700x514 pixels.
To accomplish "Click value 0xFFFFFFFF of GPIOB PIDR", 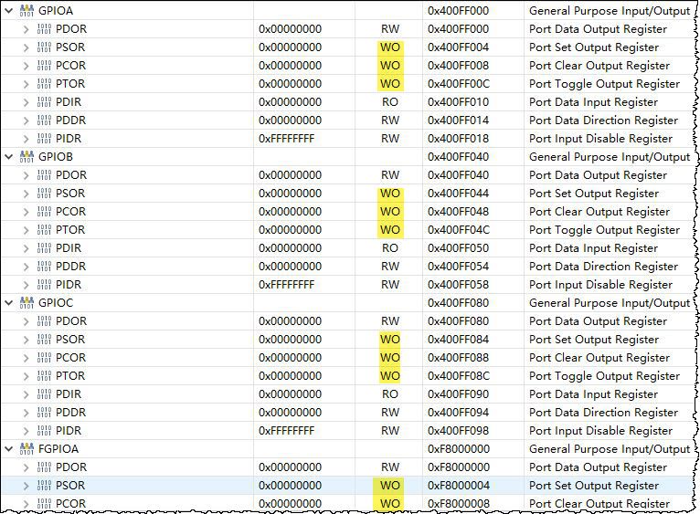I will [287, 285].
